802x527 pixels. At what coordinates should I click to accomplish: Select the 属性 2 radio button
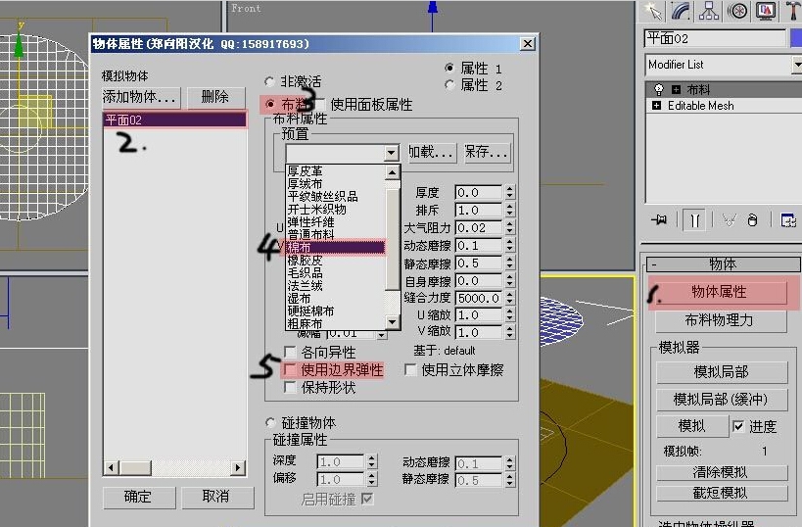(449, 85)
